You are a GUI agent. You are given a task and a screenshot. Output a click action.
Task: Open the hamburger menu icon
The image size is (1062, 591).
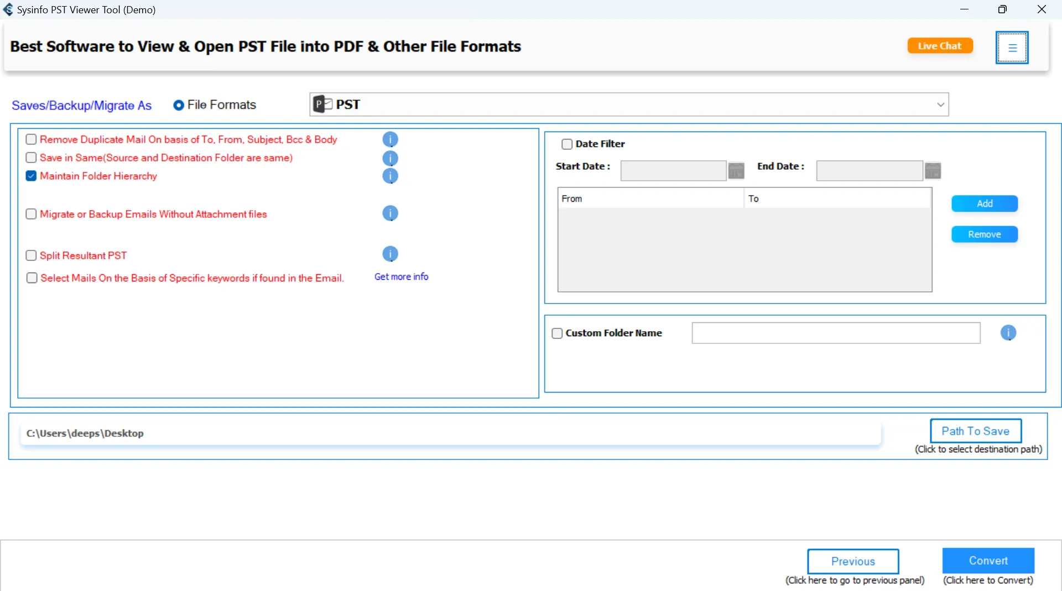pyautogui.click(x=1012, y=48)
